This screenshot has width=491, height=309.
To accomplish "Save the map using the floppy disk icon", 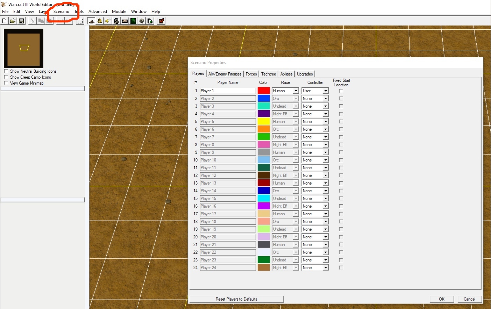I will pos(21,21).
